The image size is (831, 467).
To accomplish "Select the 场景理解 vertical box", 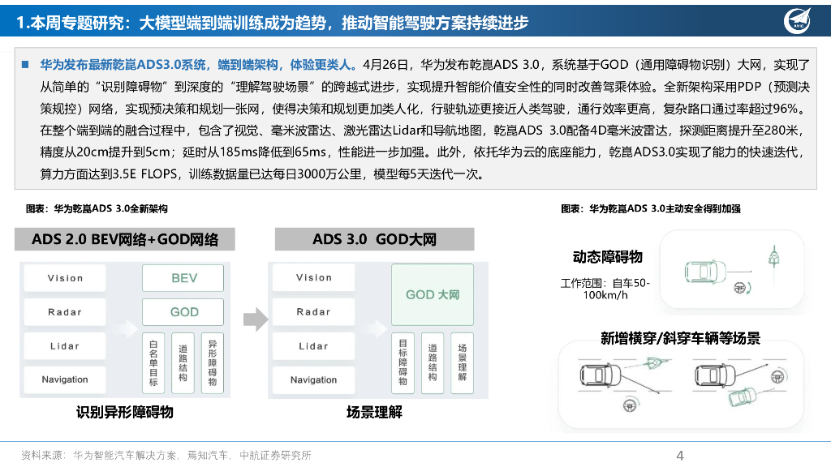I will click(x=462, y=362).
